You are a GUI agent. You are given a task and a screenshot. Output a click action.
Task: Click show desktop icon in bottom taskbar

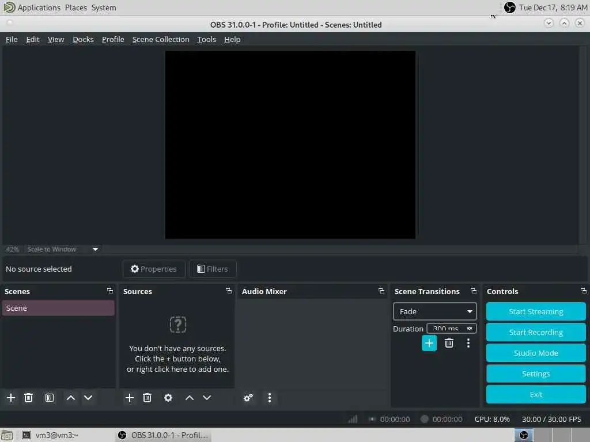point(6,435)
